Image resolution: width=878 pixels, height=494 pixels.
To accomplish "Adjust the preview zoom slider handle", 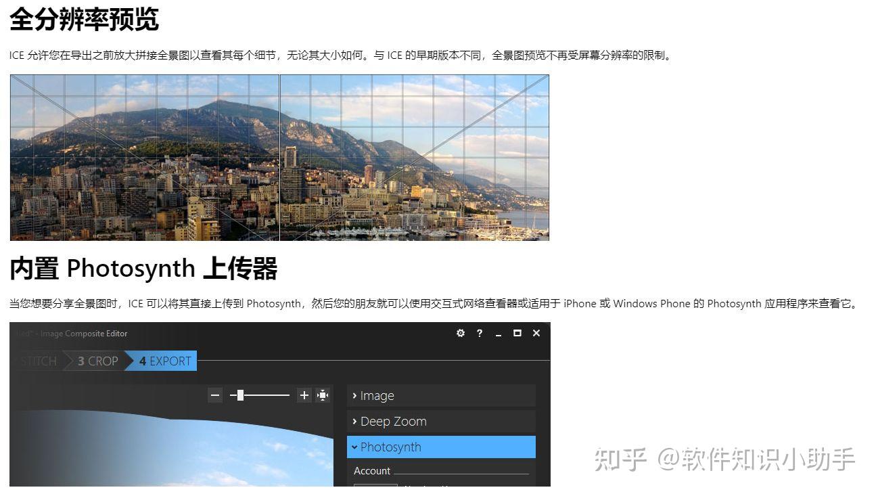I will pyautogui.click(x=240, y=395).
